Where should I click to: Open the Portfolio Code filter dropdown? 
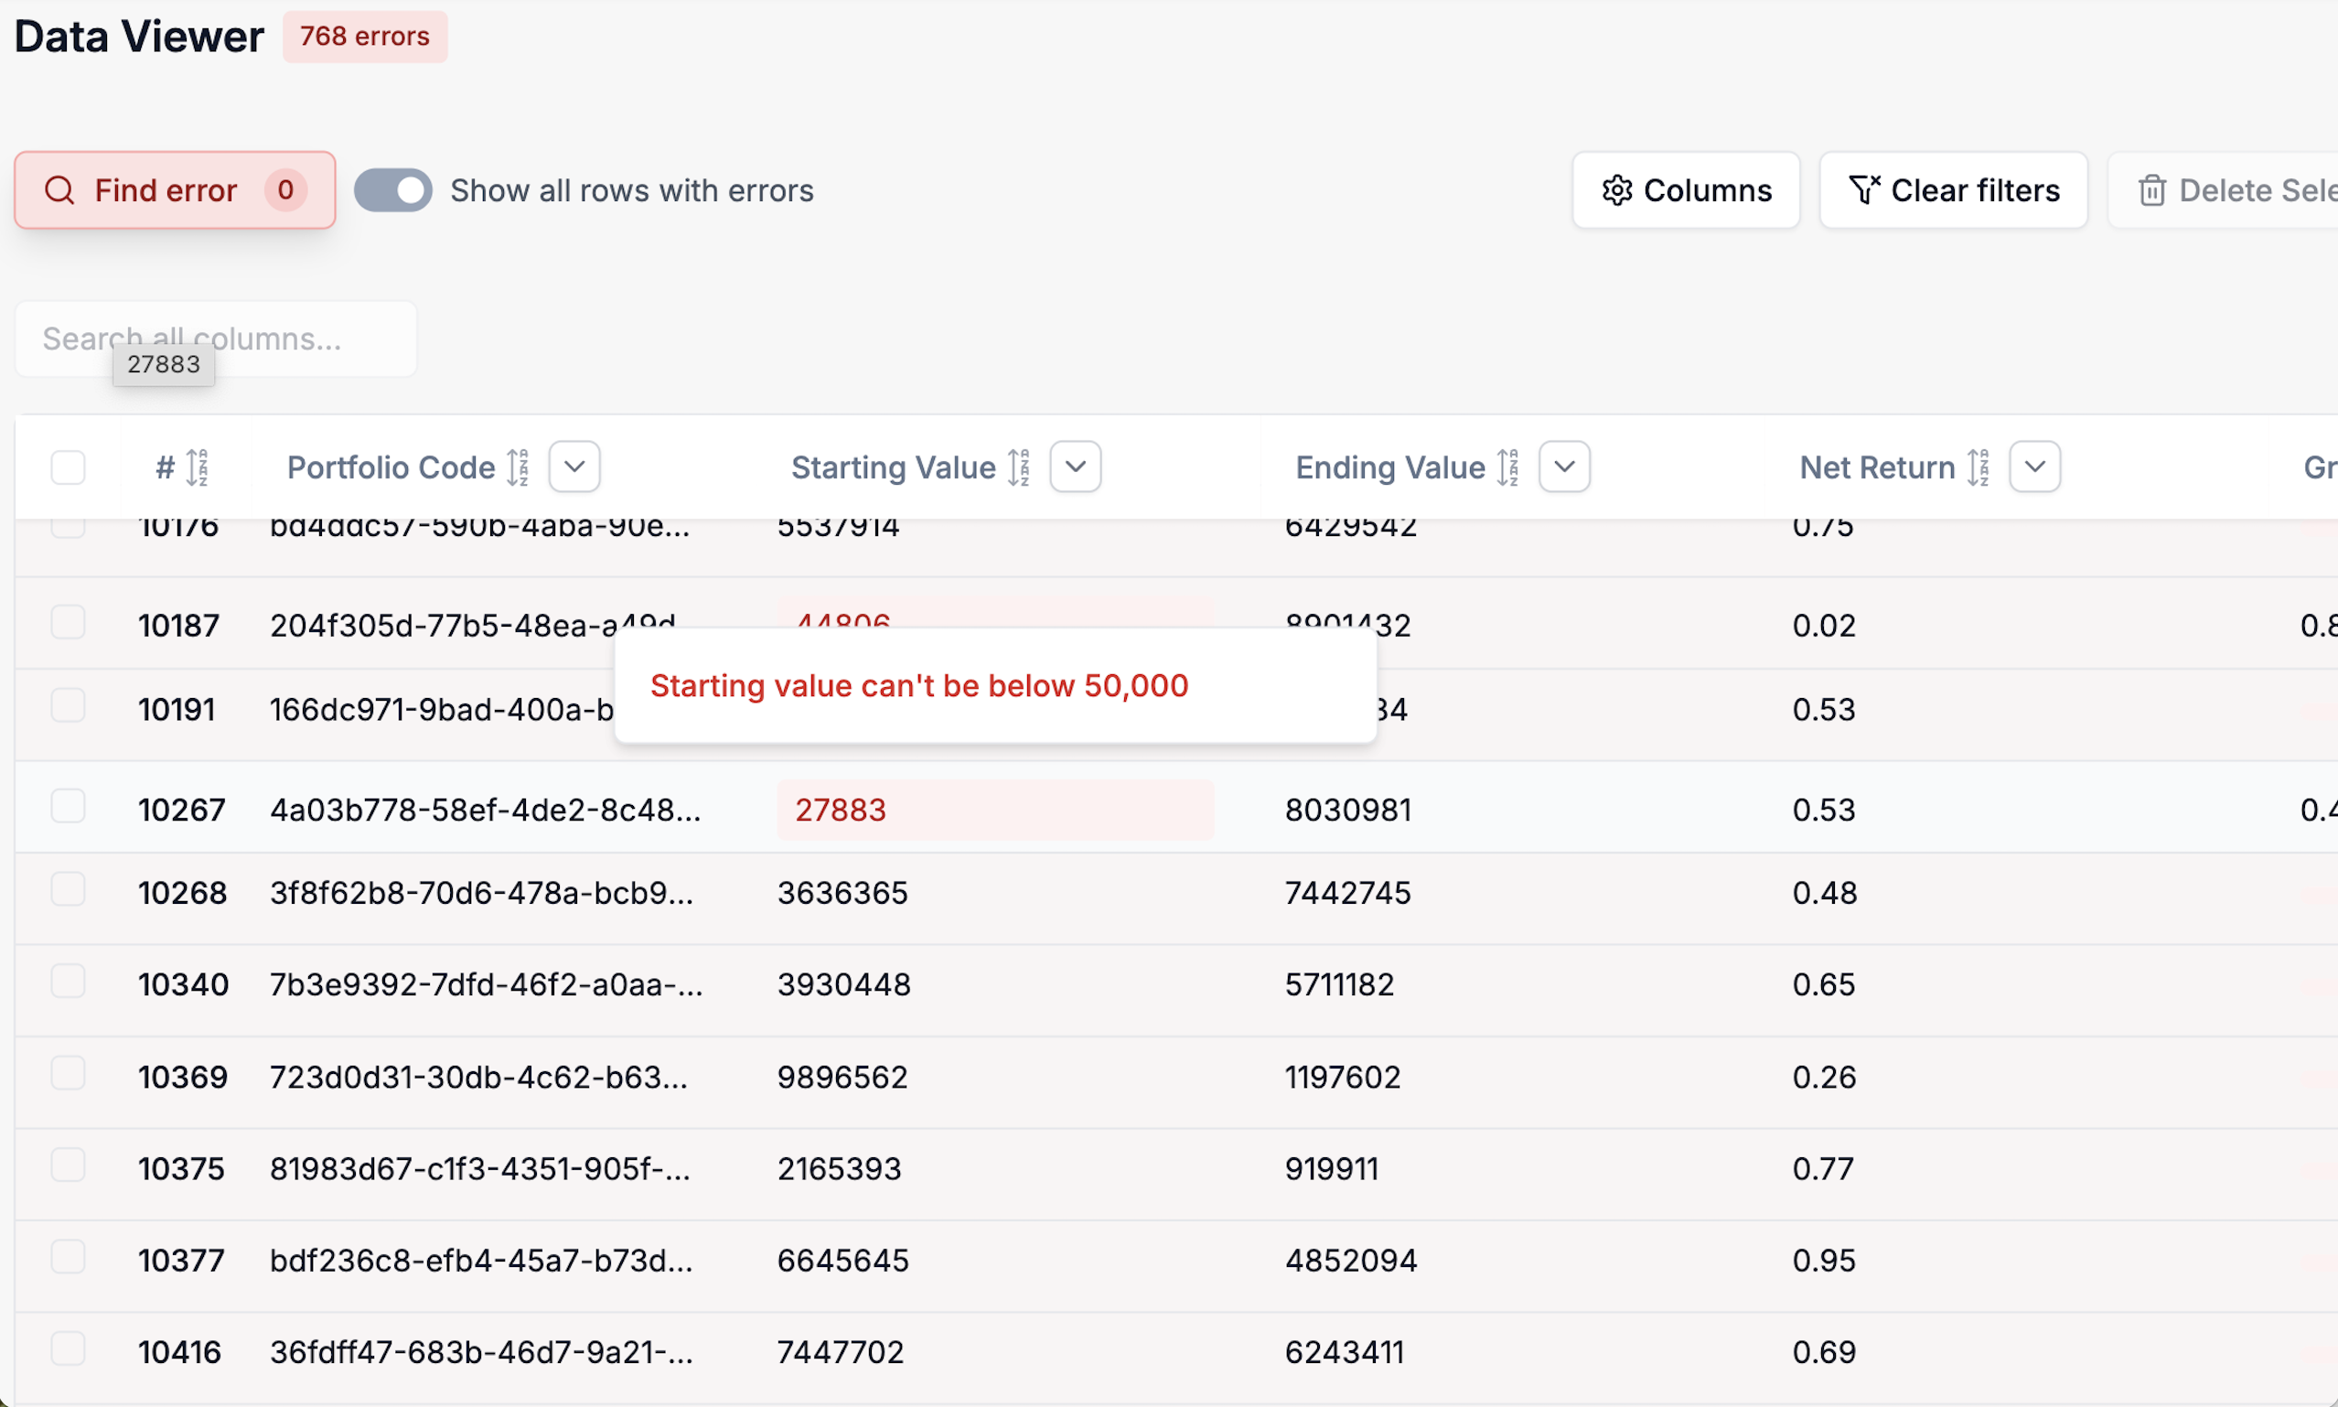tap(574, 467)
